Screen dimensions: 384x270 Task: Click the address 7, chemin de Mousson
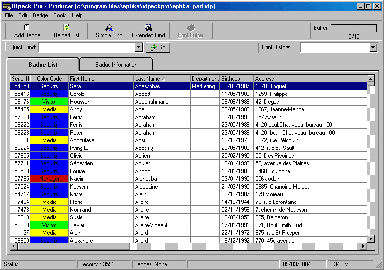pyautogui.click(x=281, y=210)
